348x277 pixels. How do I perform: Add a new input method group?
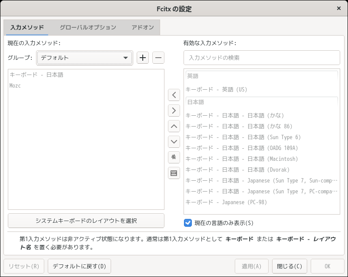142,58
